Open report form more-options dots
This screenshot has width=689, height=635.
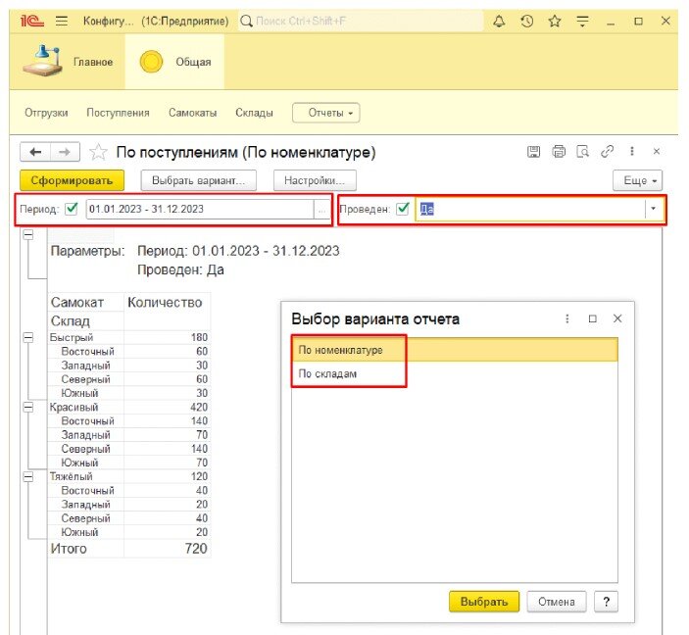[632, 152]
